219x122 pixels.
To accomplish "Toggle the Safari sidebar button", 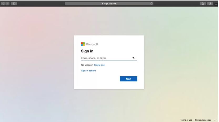I will tap(14, 3).
